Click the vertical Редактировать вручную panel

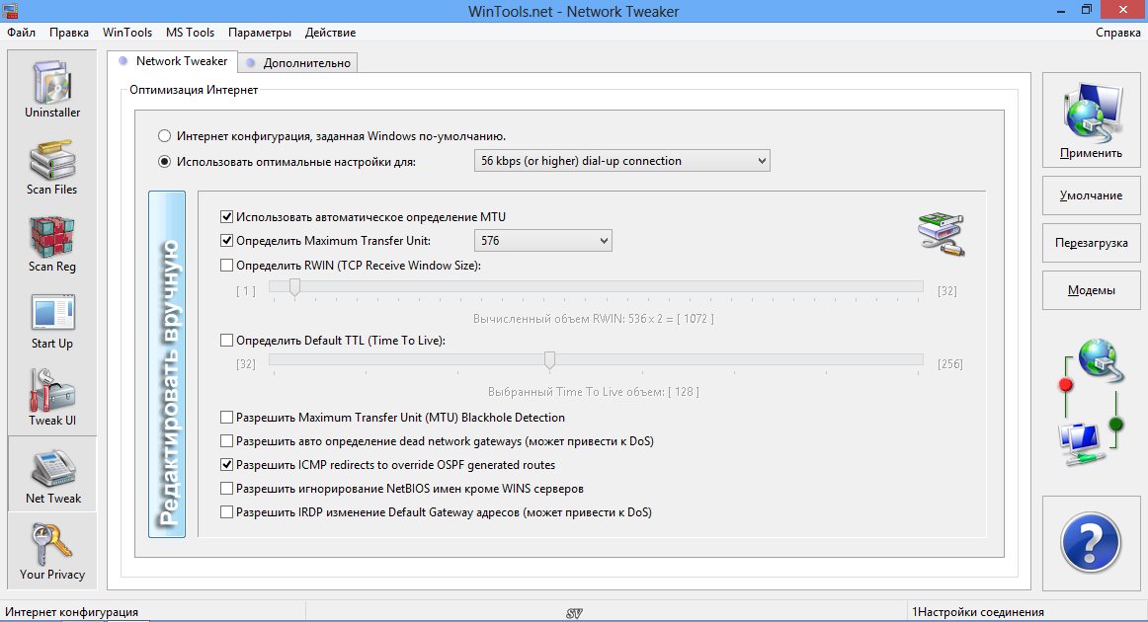[167, 364]
